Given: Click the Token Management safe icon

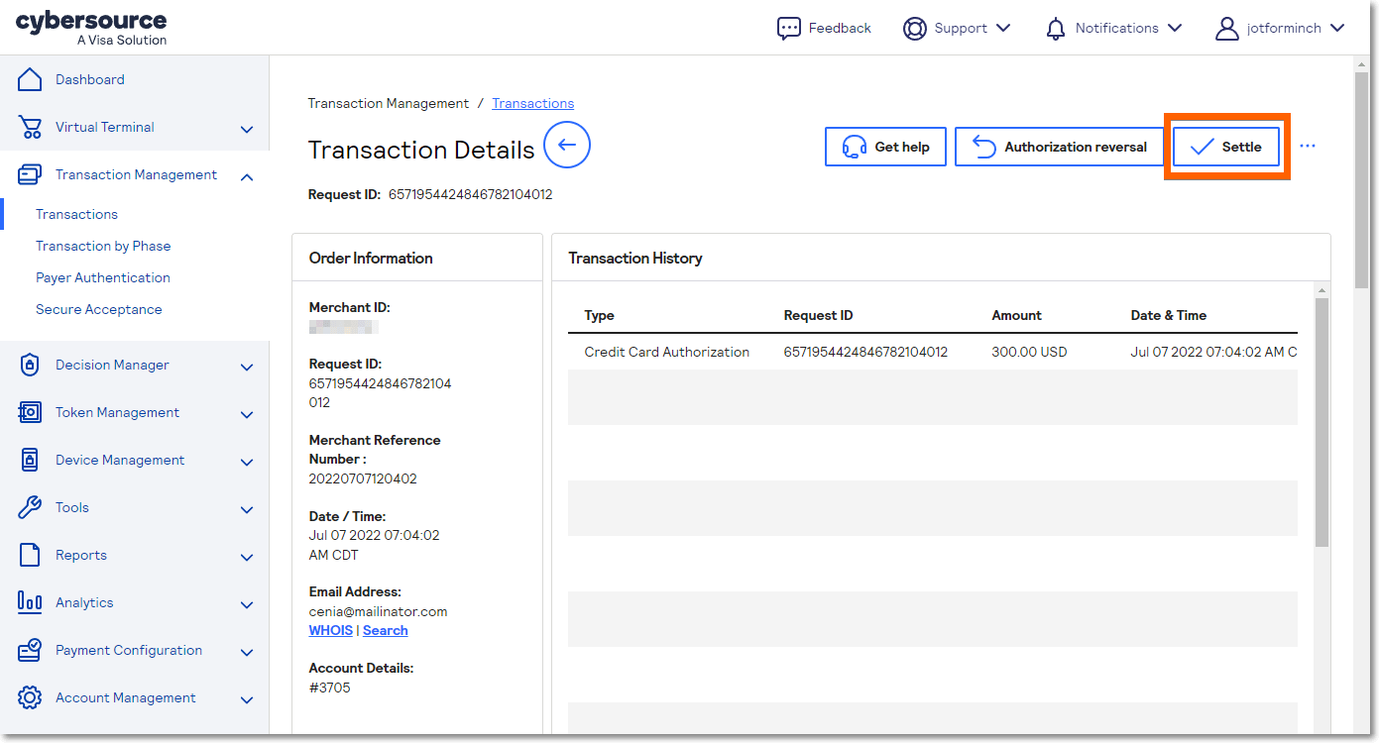Looking at the screenshot, I should (x=30, y=412).
